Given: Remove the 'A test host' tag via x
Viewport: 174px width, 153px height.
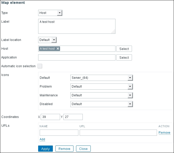Looking at the screenshot, I should (x=58, y=49).
